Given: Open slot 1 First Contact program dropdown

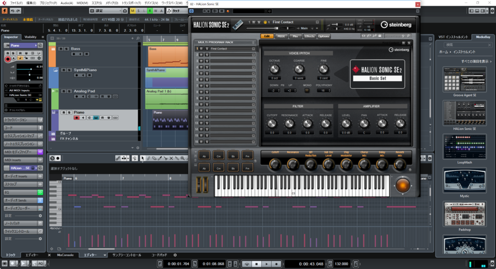Looking at the screenshot, I should 254,49.
